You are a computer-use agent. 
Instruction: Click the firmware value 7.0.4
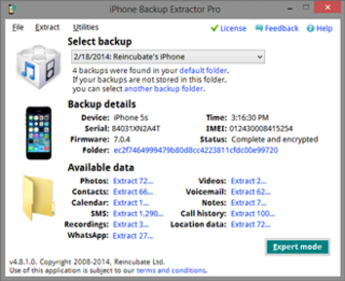point(122,140)
